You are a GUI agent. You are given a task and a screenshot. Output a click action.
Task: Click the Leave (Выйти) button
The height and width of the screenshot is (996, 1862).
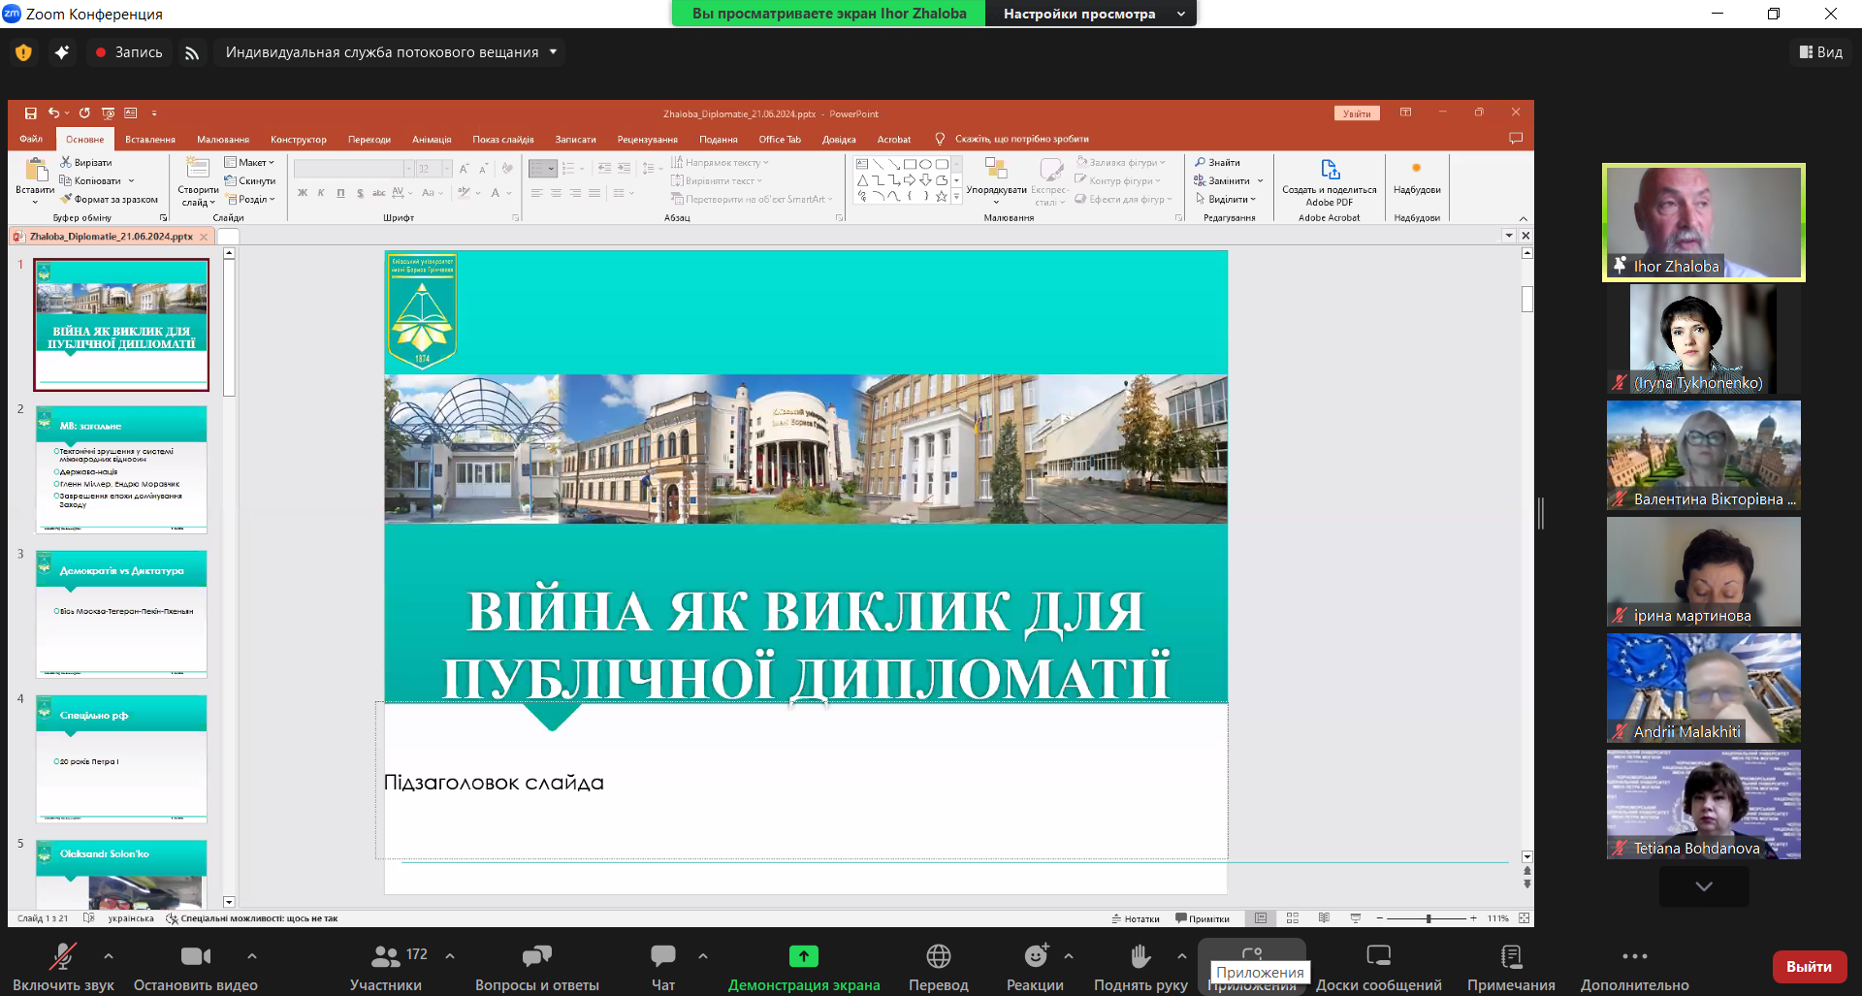[x=1809, y=967]
